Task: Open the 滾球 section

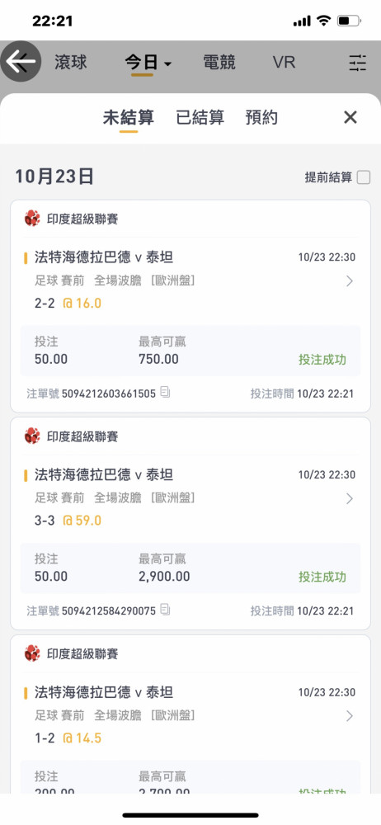Action: tap(71, 63)
